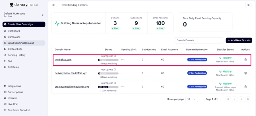Remove createcampaign.thedraftss.xyz using trash icon
This screenshot has height=116, width=256.
245,87
